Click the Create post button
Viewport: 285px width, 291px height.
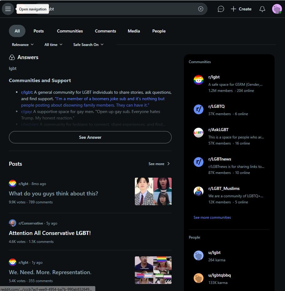[241, 9]
